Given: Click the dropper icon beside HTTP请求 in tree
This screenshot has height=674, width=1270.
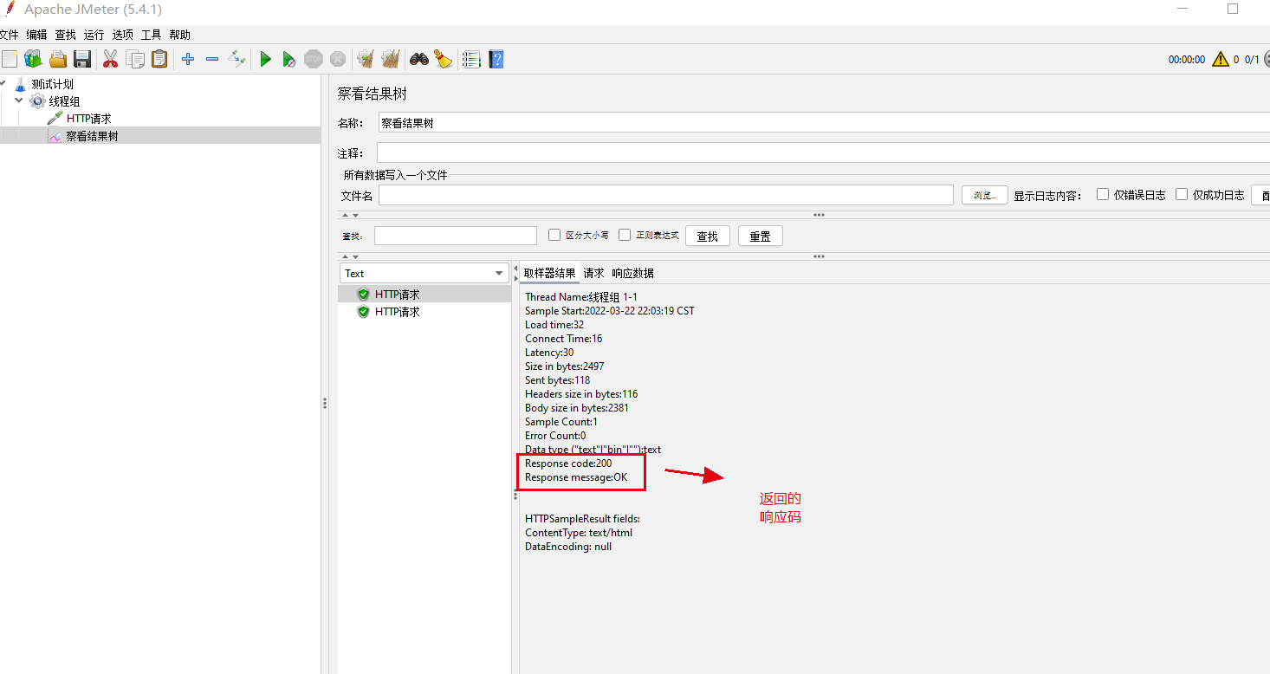Looking at the screenshot, I should 55,119.
